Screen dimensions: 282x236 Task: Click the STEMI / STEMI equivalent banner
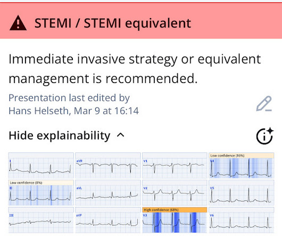[141, 21]
